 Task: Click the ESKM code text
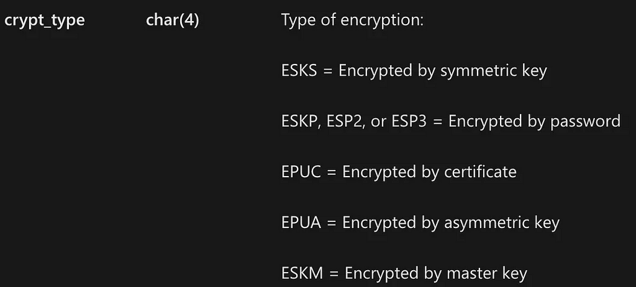[302, 273]
